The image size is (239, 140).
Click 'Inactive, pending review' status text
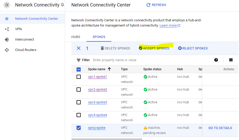(154, 130)
